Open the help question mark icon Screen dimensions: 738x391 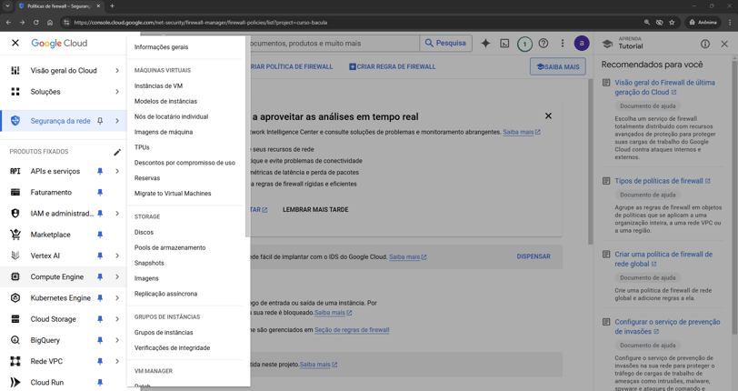coord(544,44)
